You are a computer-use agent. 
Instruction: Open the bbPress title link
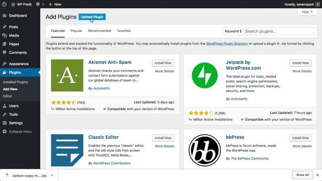(x=235, y=137)
